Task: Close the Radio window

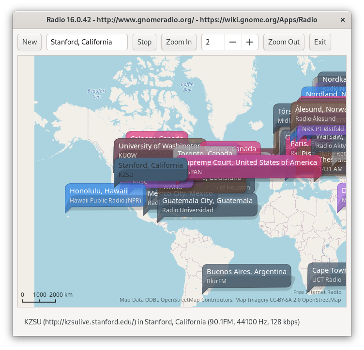Action: pos(343,20)
